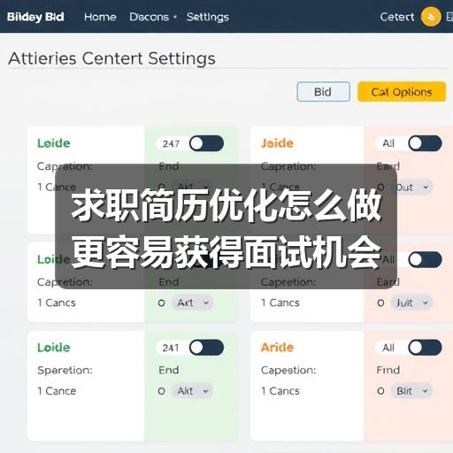Image resolution: width=453 pixels, height=453 pixels.
Task: Select radio circle in the 241 Loide card
Action: pyautogui.click(x=161, y=391)
